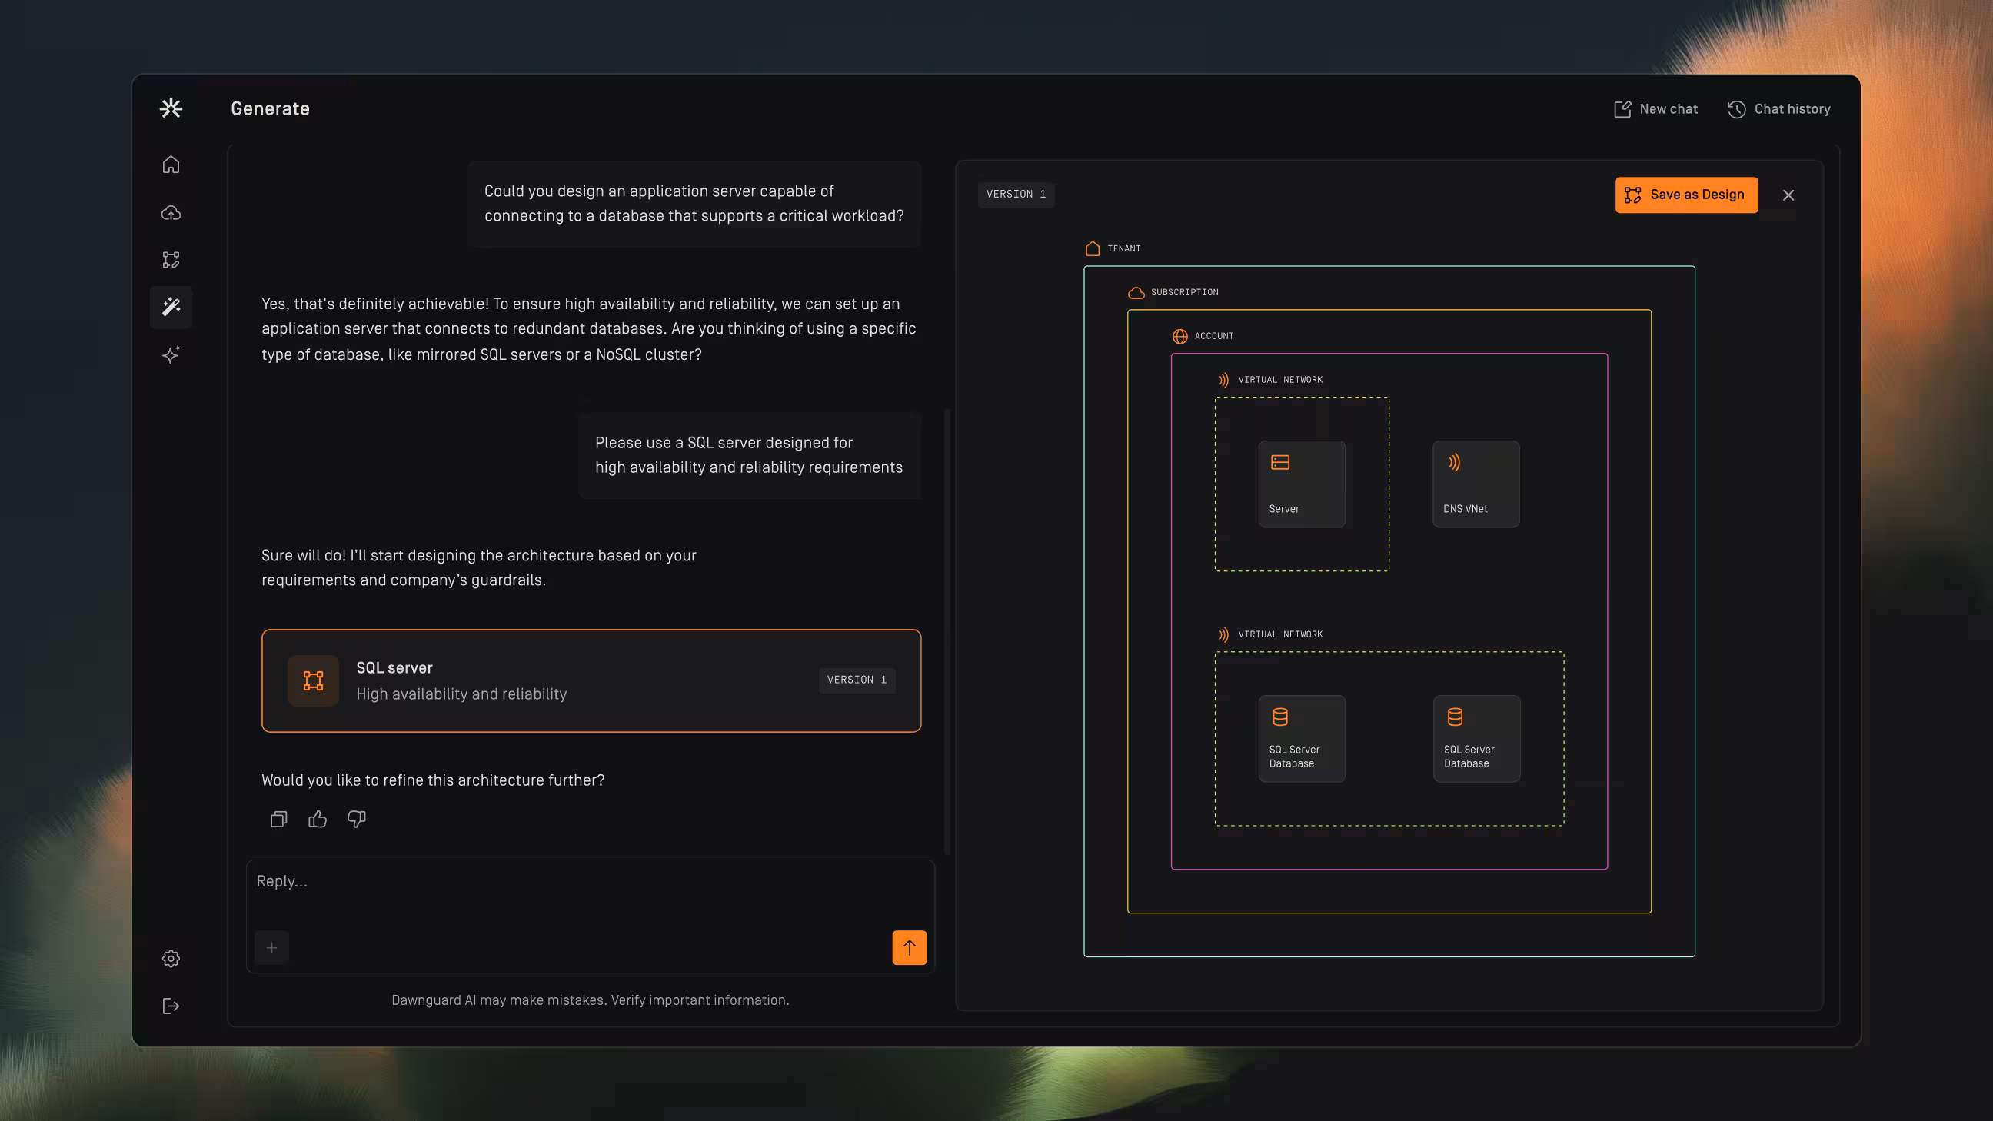Give thumbs down to the response
The height and width of the screenshot is (1121, 1993).
click(x=357, y=820)
